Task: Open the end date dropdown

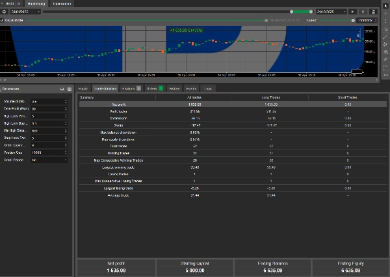Action: tap(343, 12)
